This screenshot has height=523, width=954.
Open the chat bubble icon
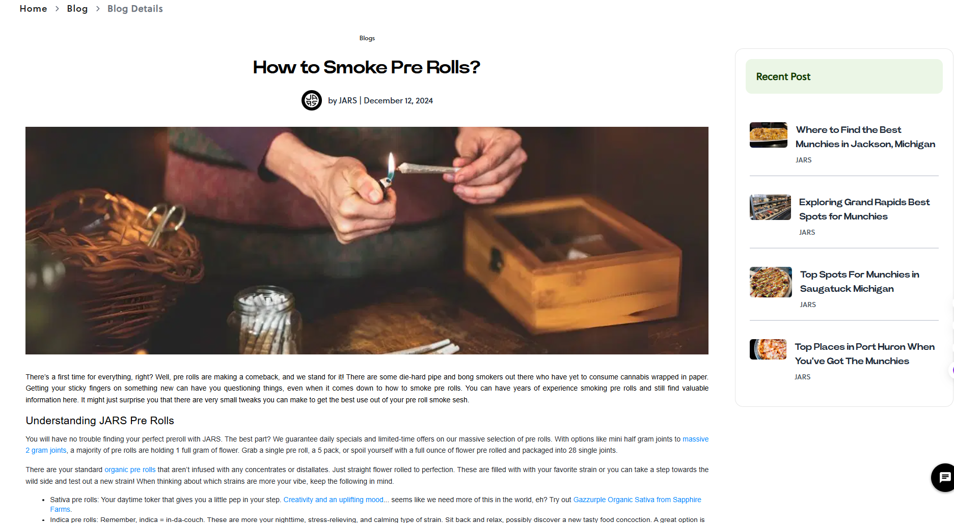pos(943,477)
